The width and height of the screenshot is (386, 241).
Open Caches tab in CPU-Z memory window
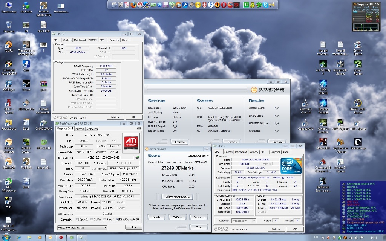(67, 40)
